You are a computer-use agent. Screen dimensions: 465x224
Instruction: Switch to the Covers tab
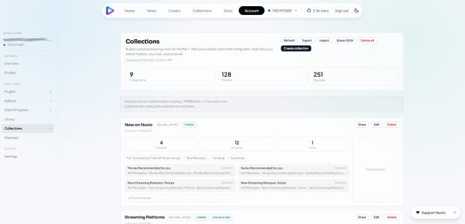coord(174,11)
